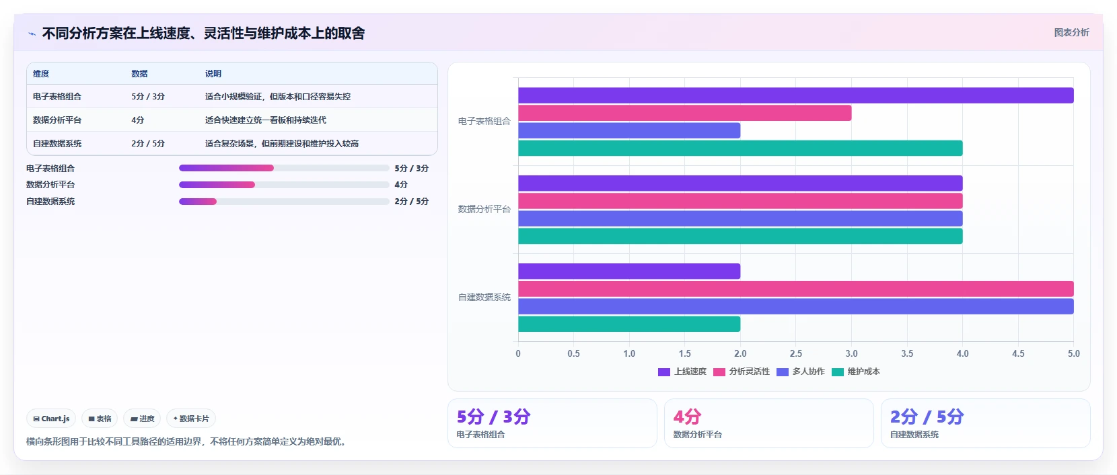
Task: Click the 说明 column header
Action: pos(213,74)
